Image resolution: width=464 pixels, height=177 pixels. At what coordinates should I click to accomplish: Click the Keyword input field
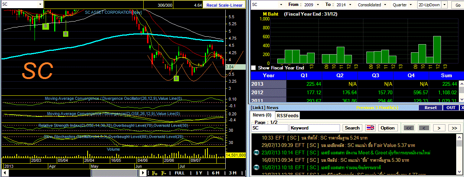[x=315, y=128]
